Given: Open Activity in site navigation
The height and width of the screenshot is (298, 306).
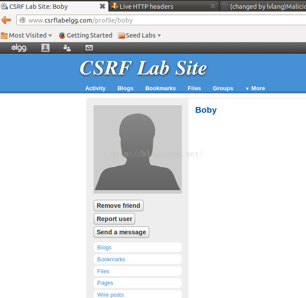Looking at the screenshot, I should click(95, 88).
